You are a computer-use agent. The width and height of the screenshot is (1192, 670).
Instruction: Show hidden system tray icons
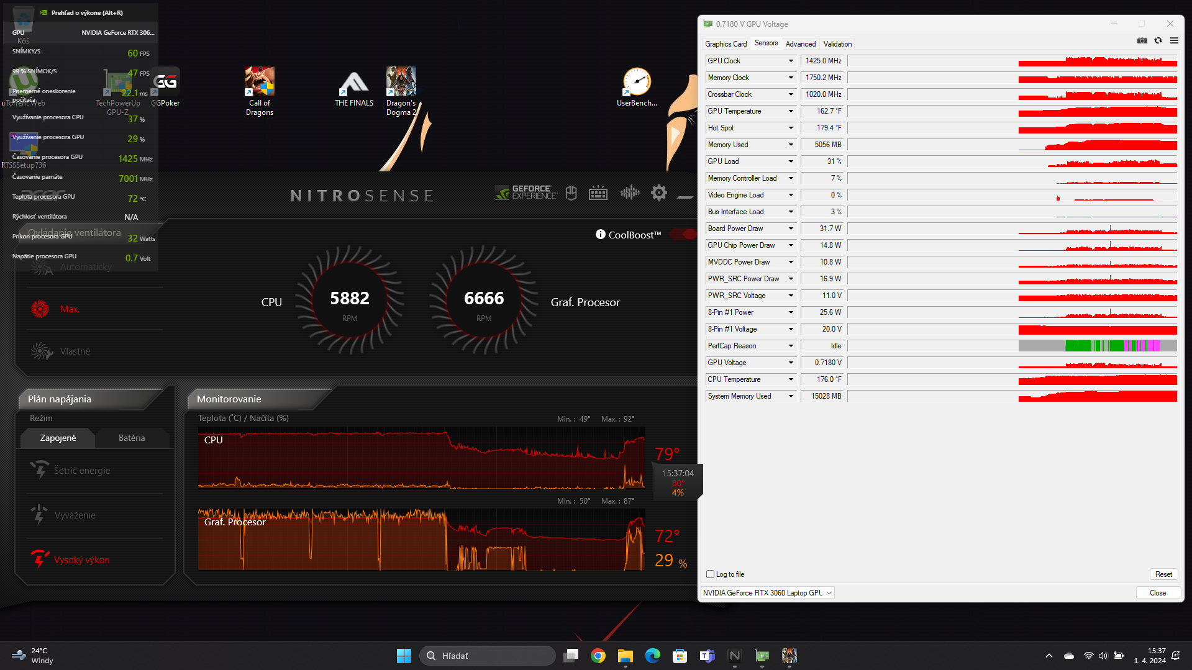[1049, 656]
